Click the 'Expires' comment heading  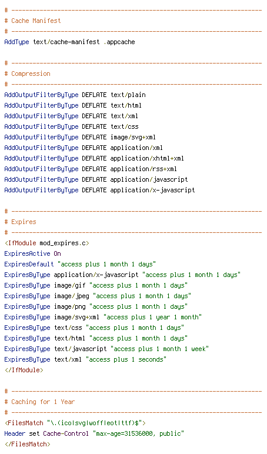click(20, 222)
